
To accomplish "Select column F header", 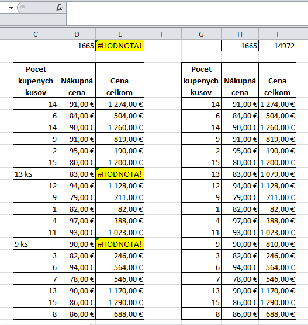I will tap(162, 34).
